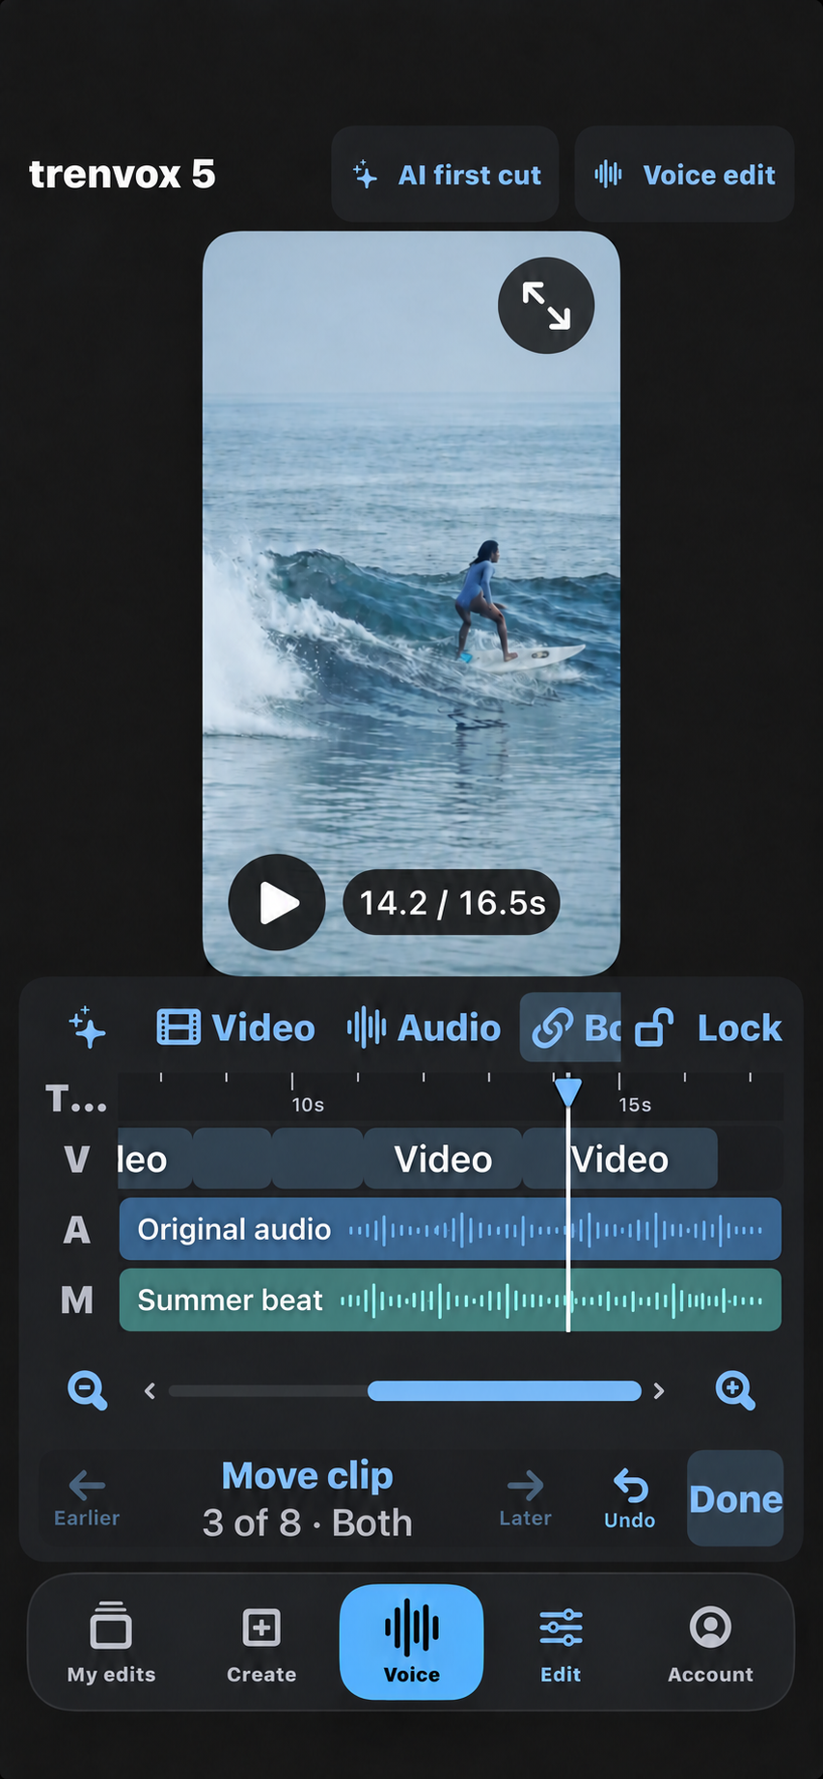Undo the last move
Image resolution: width=823 pixels, height=1779 pixels.
tap(630, 1498)
